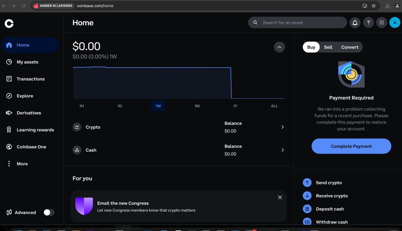Open Transactions in the sidebar
This screenshot has width=402, height=231.
click(x=30, y=79)
